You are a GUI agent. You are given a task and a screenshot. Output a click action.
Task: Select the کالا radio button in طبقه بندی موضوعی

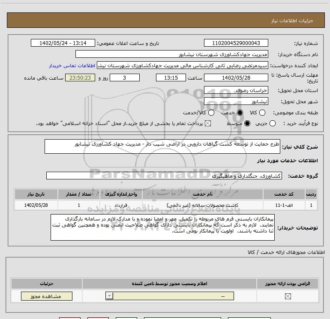pos(262,113)
